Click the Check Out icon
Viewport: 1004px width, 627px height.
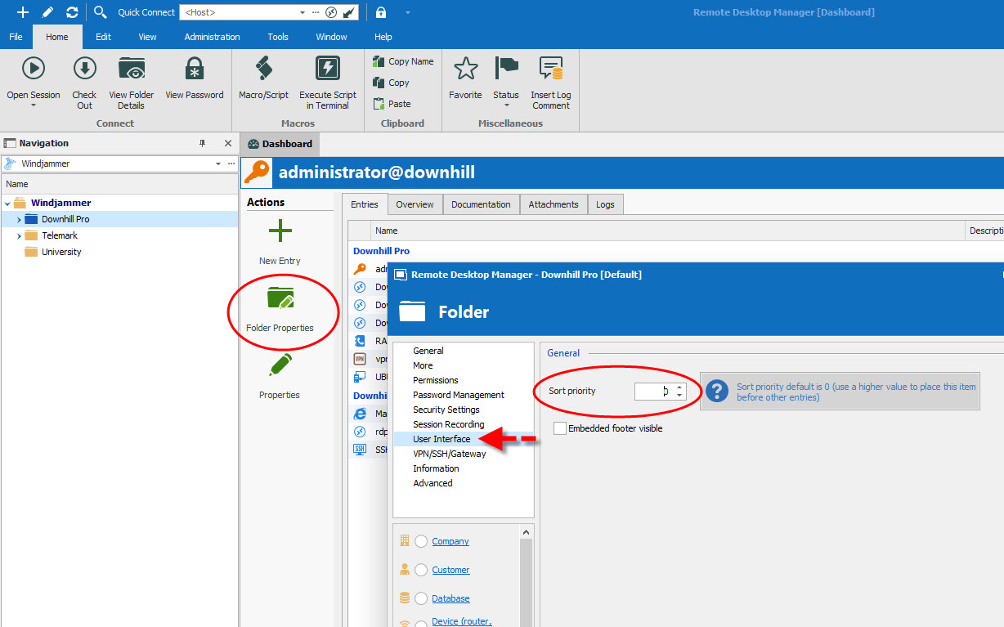pos(84,69)
